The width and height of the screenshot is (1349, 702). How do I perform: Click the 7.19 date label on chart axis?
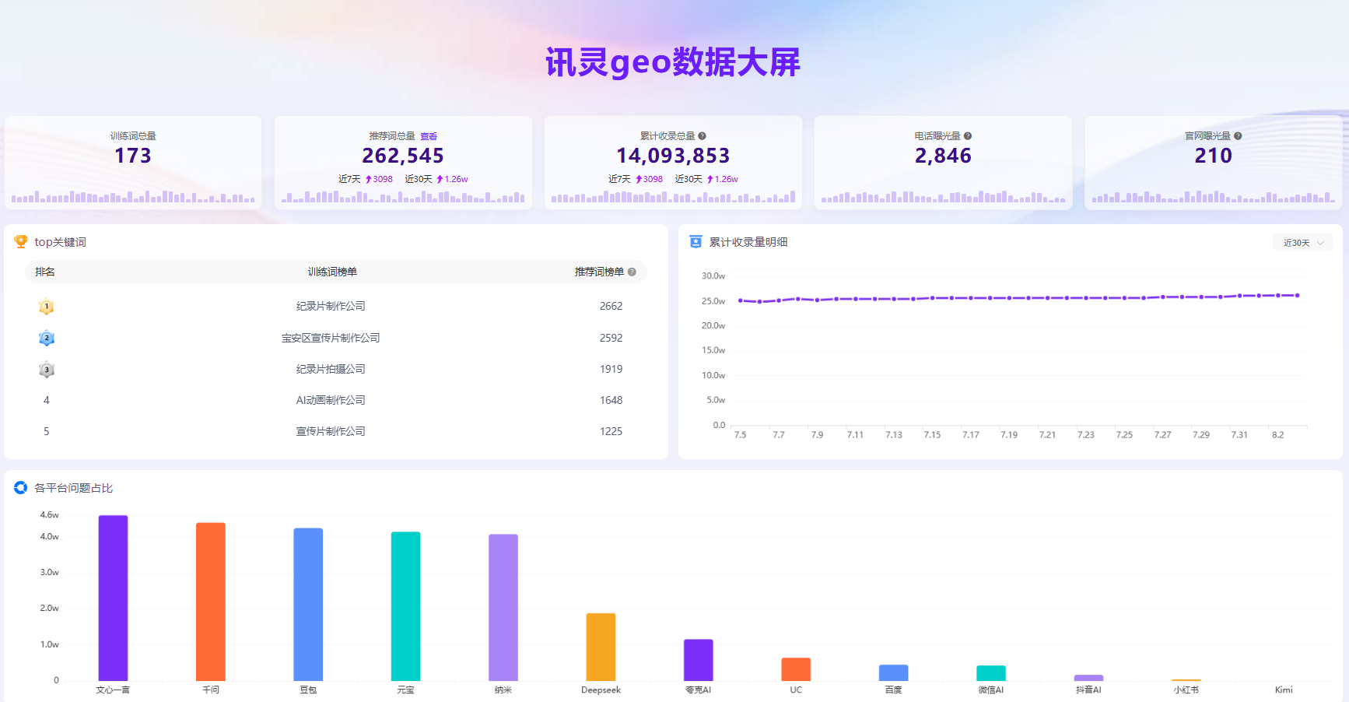1009,435
